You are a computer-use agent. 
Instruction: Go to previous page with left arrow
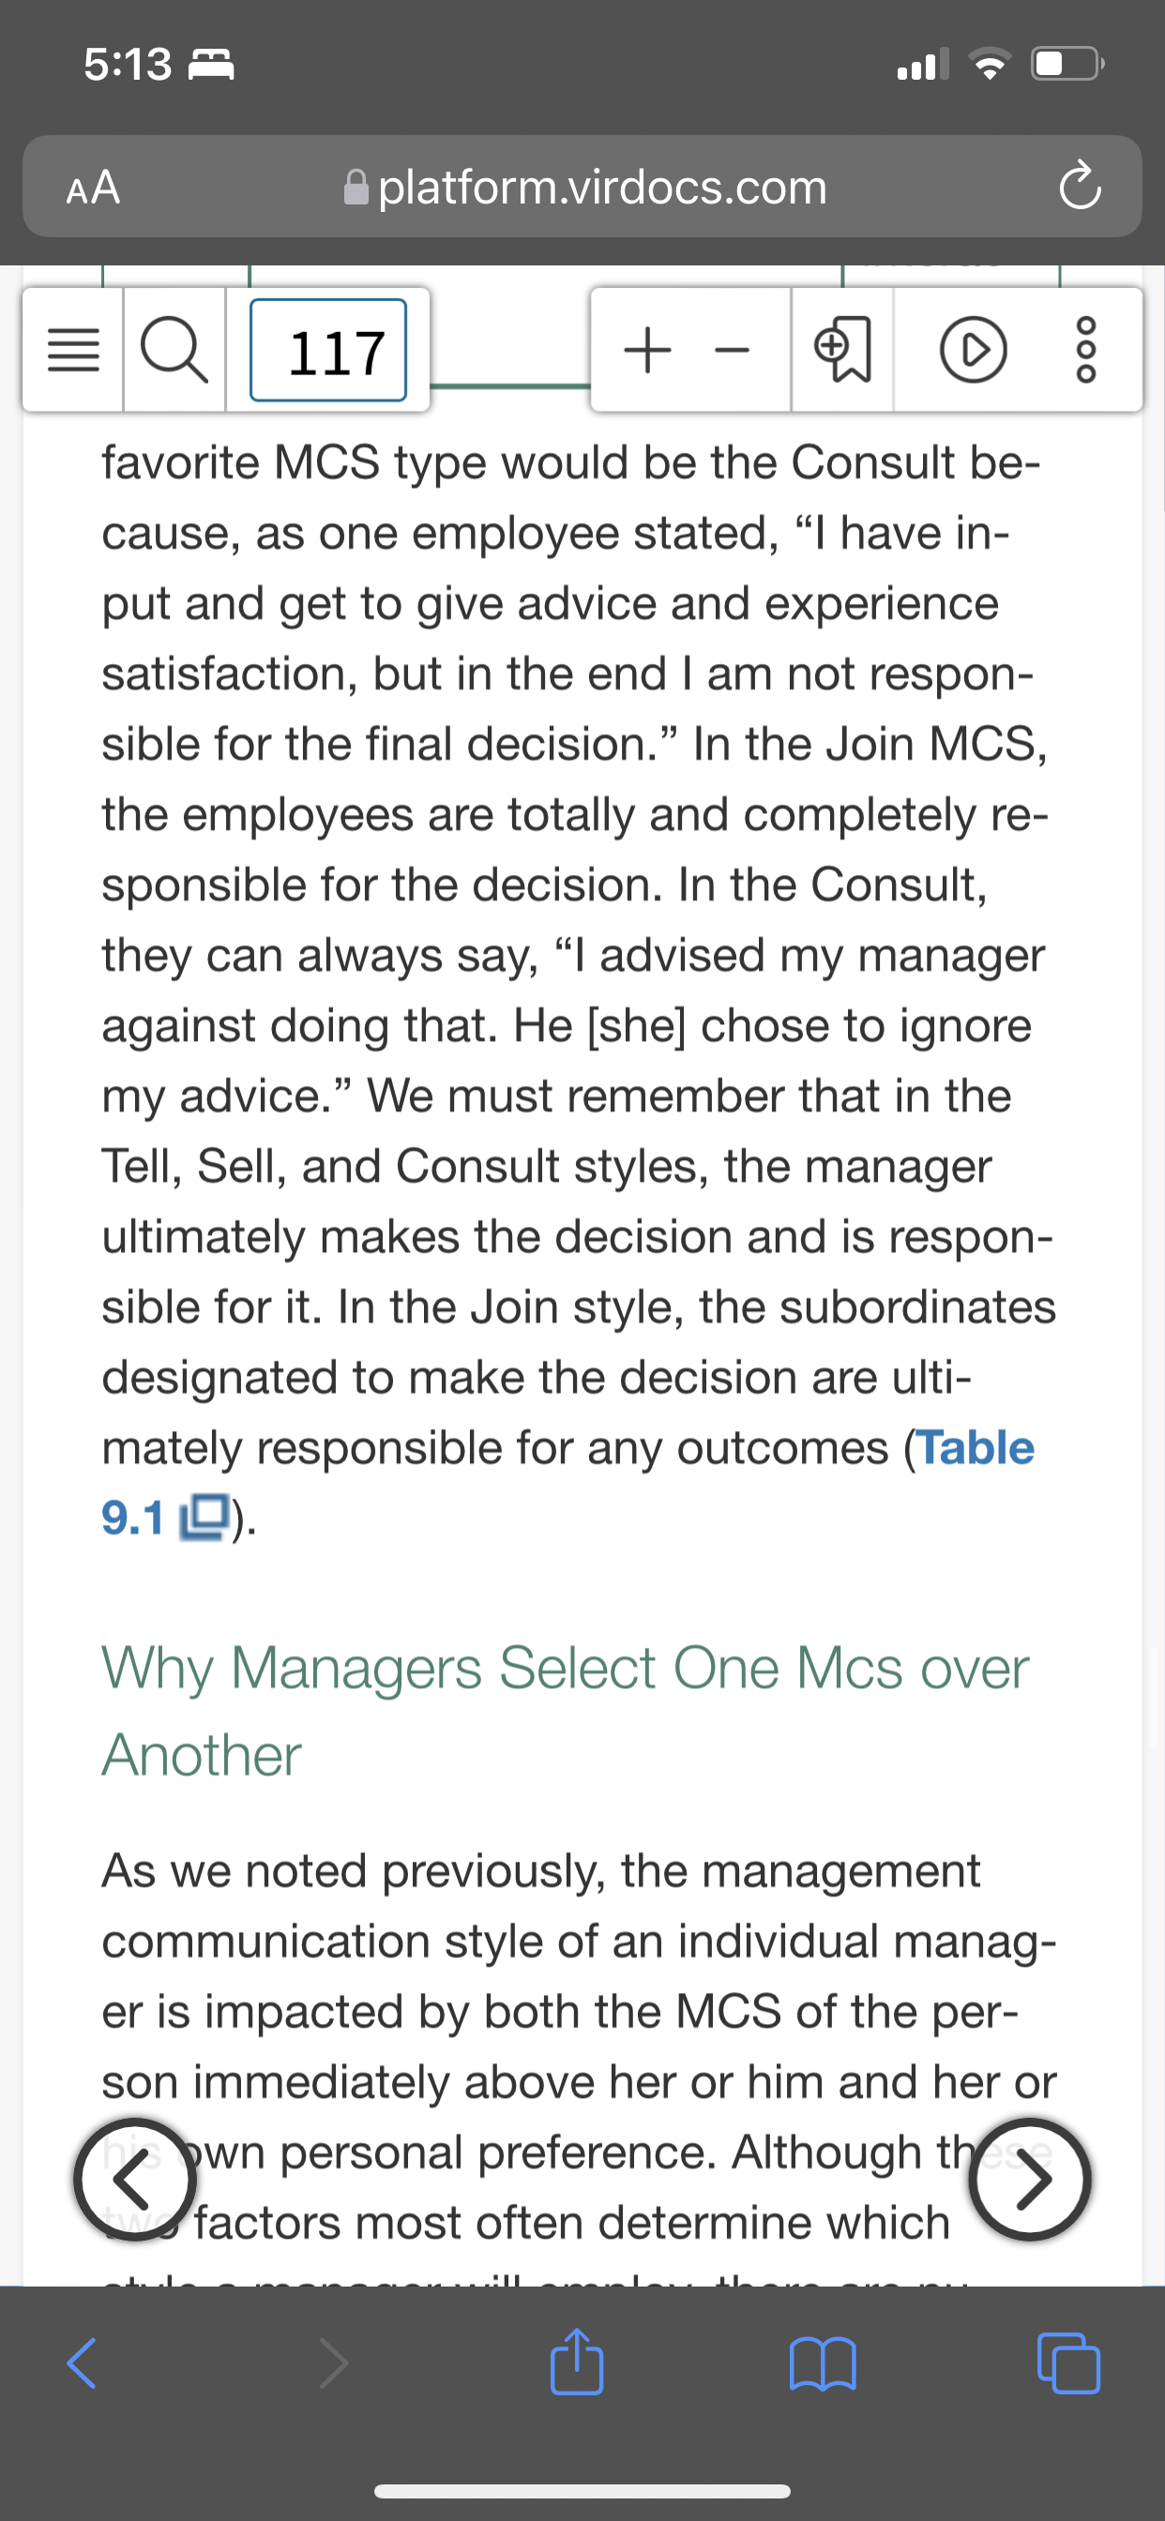point(135,2180)
